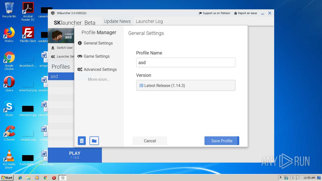The image size is (322, 181).
Task: Open Internet Explorer from taskbar
Action: 20,178
